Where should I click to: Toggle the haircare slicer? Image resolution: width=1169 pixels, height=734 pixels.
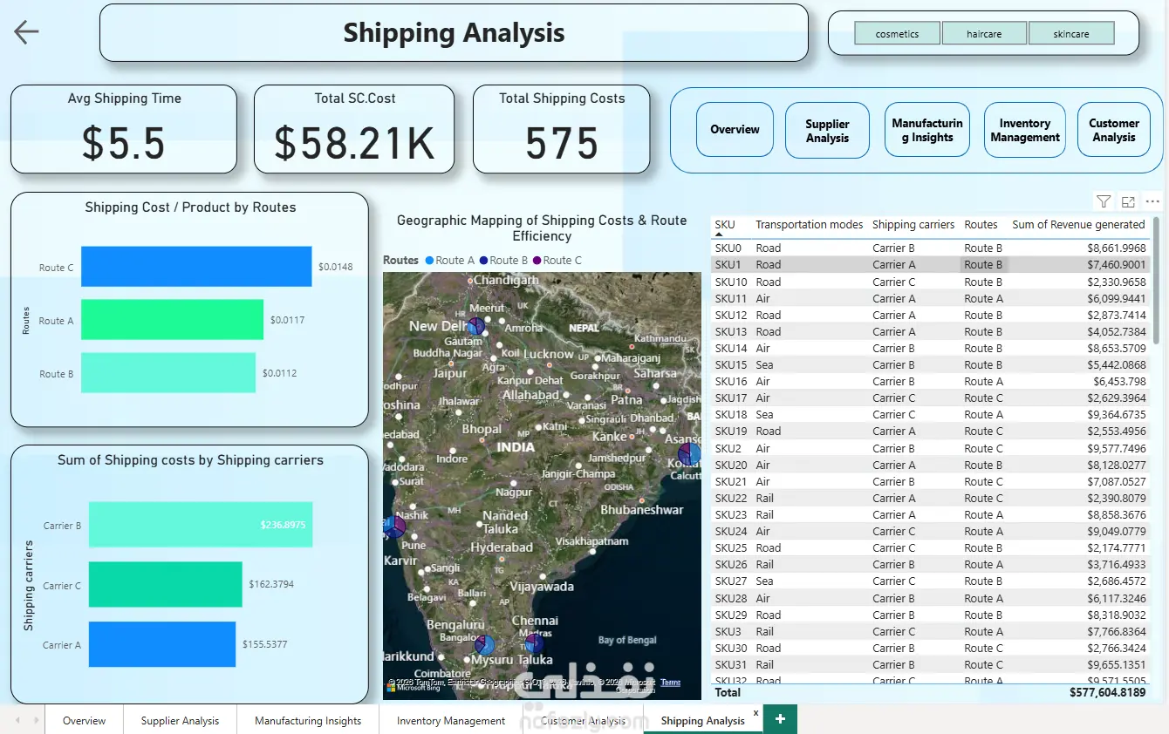[x=984, y=34]
